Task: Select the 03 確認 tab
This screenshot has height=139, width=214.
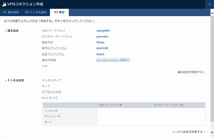Action: [59, 12]
